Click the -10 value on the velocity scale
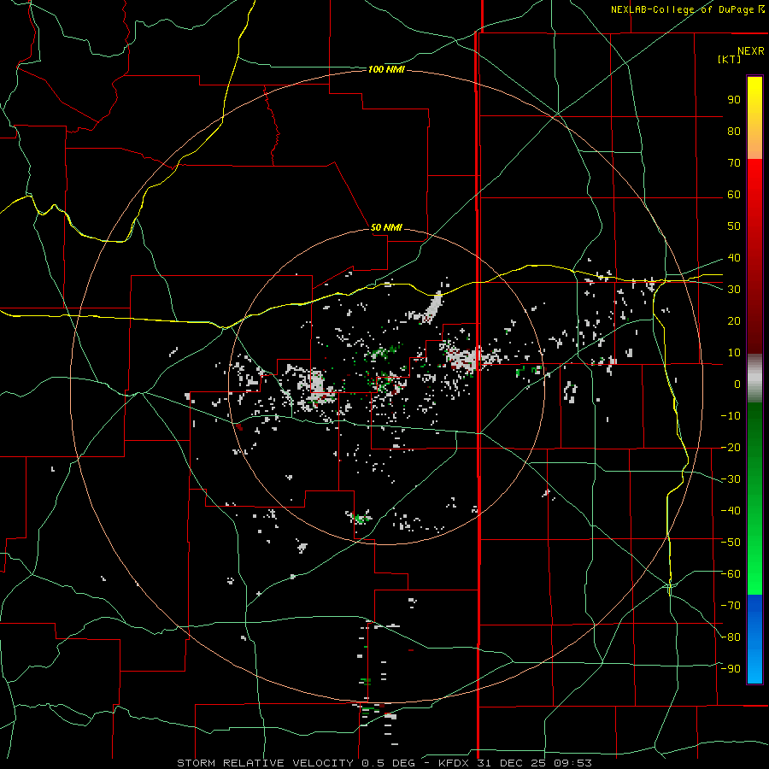This screenshot has height=769, width=769. [731, 416]
